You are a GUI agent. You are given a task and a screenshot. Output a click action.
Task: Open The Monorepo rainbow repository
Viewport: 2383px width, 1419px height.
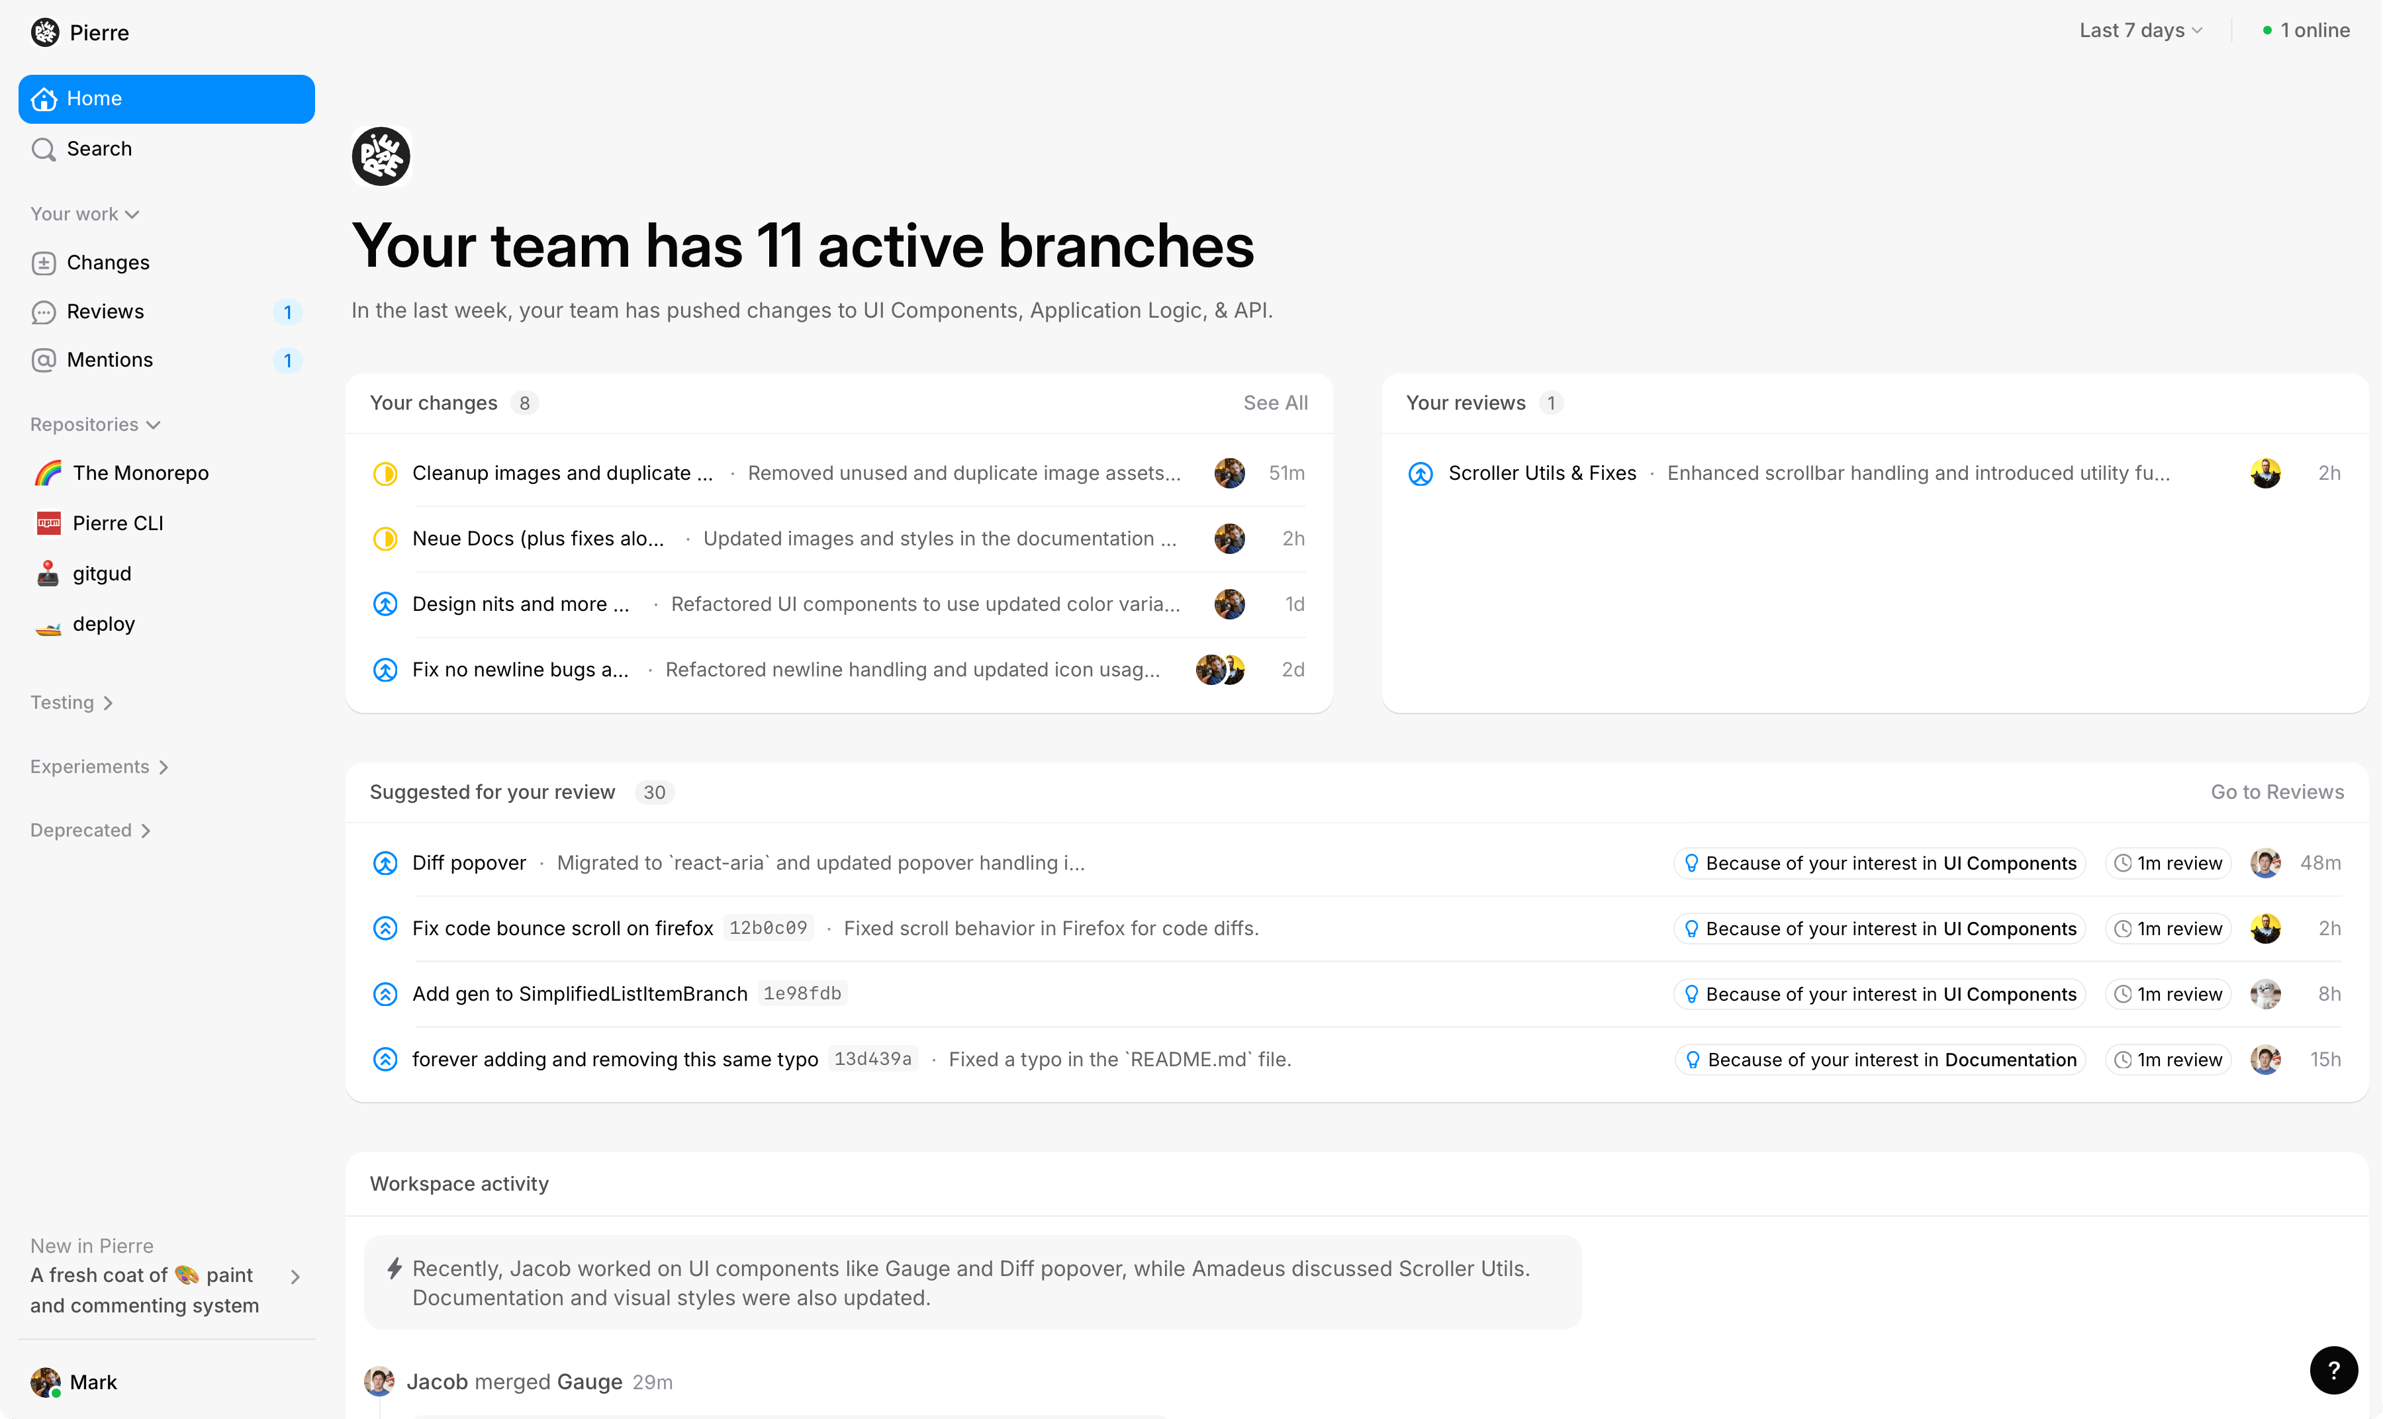click(x=140, y=473)
